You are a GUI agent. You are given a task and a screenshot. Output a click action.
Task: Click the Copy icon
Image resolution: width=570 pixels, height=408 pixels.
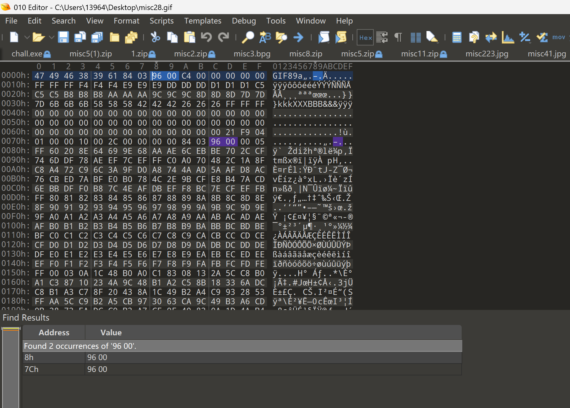(x=172, y=37)
